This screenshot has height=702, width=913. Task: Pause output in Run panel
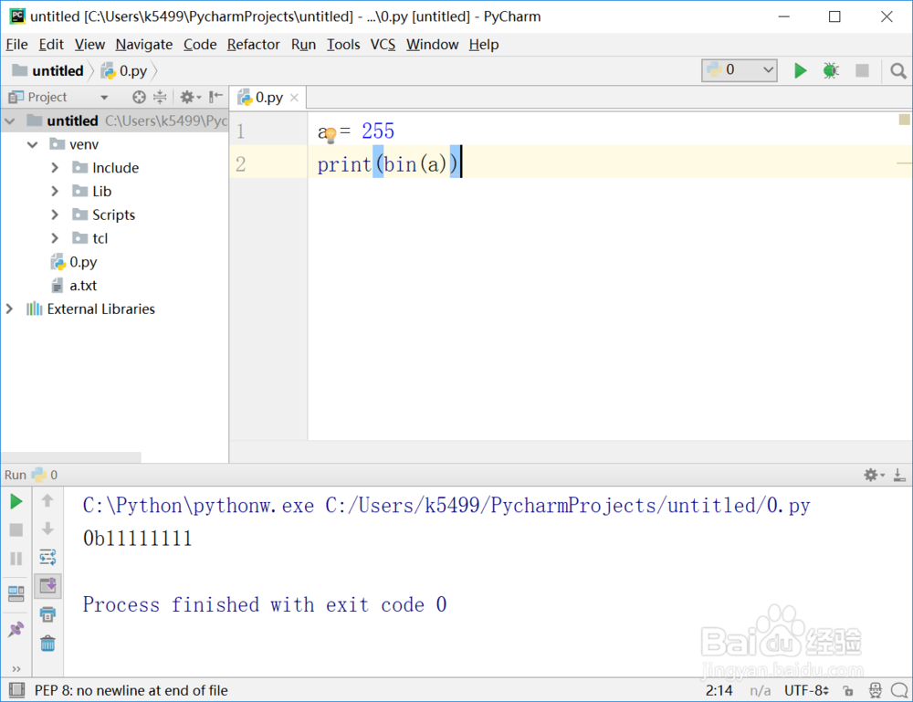click(16, 559)
